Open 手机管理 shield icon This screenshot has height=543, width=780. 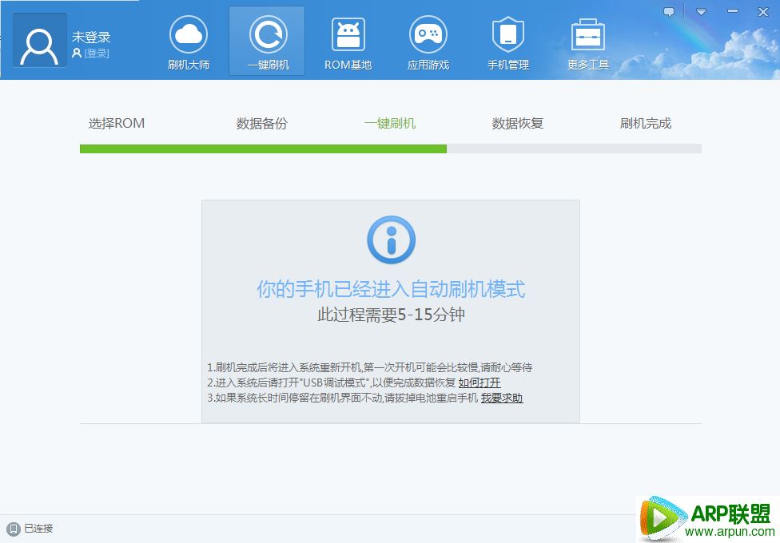click(x=508, y=35)
